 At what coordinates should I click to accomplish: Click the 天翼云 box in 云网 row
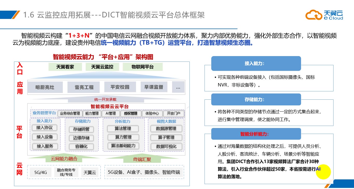(x=90, y=172)
